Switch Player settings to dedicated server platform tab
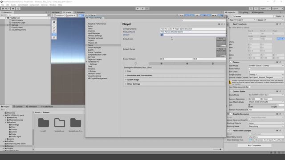Viewport: 285px width, 160px height. [x=161, y=64]
